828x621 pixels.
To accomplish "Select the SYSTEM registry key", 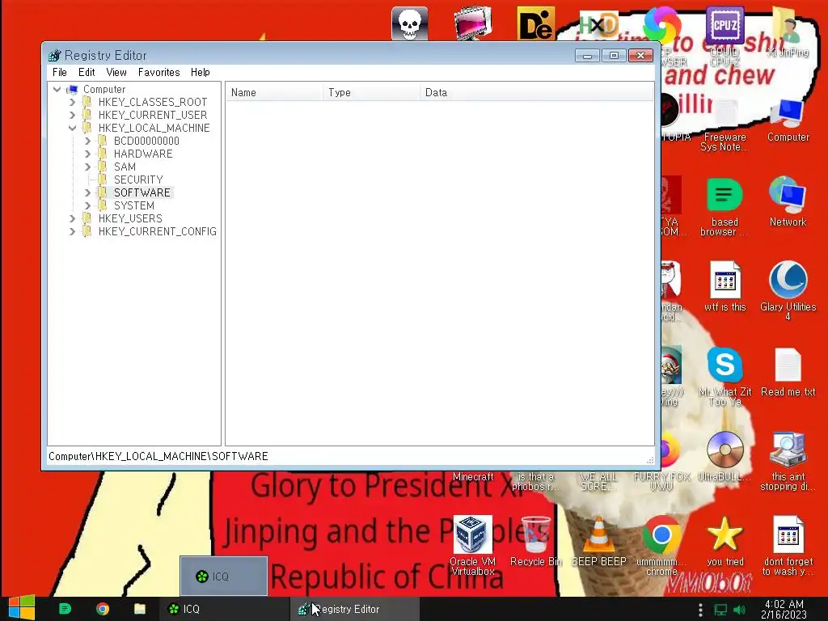I will 134,205.
